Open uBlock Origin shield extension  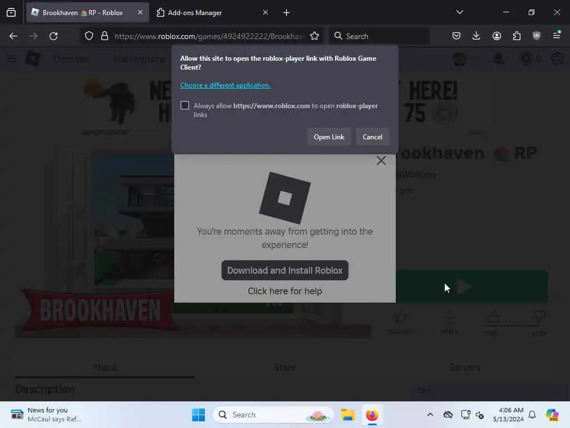coord(537,36)
